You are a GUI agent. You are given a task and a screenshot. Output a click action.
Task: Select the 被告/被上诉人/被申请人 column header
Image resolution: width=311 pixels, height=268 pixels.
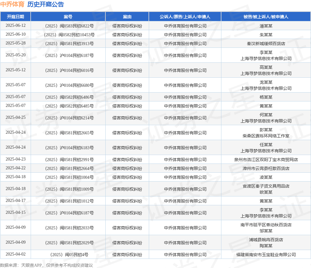click(x=266, y=17)
